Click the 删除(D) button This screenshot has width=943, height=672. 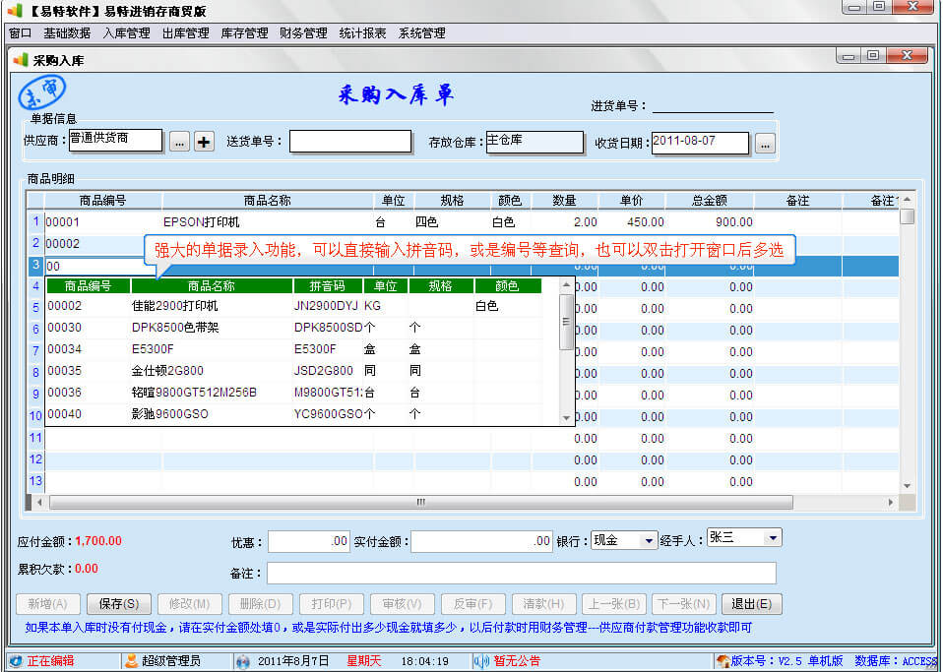[261, 604]
